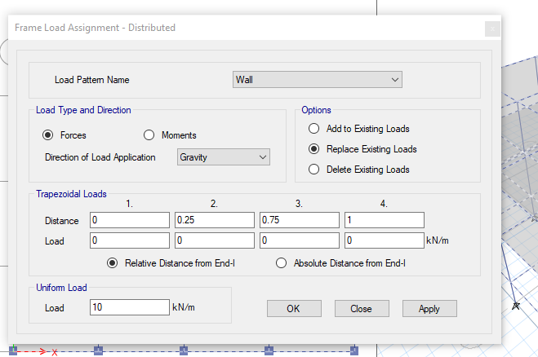This screenshot has height=357, width=538.
Task: Choose Delete Existing Loads option
Action: [313, 170]
